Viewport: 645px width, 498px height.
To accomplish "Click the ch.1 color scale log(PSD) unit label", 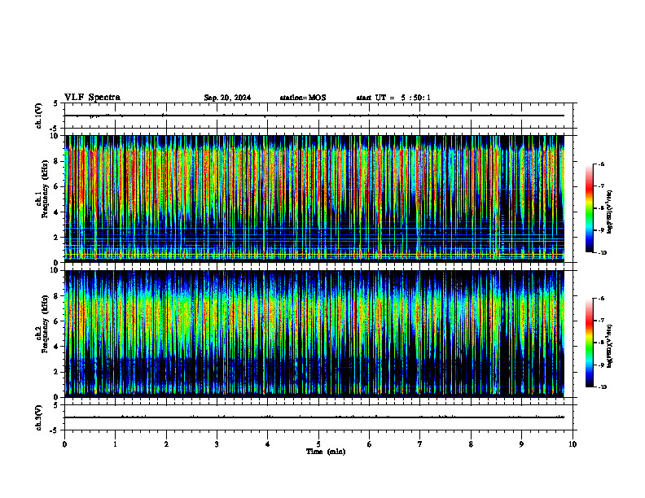I will click(x=610, y=212).
